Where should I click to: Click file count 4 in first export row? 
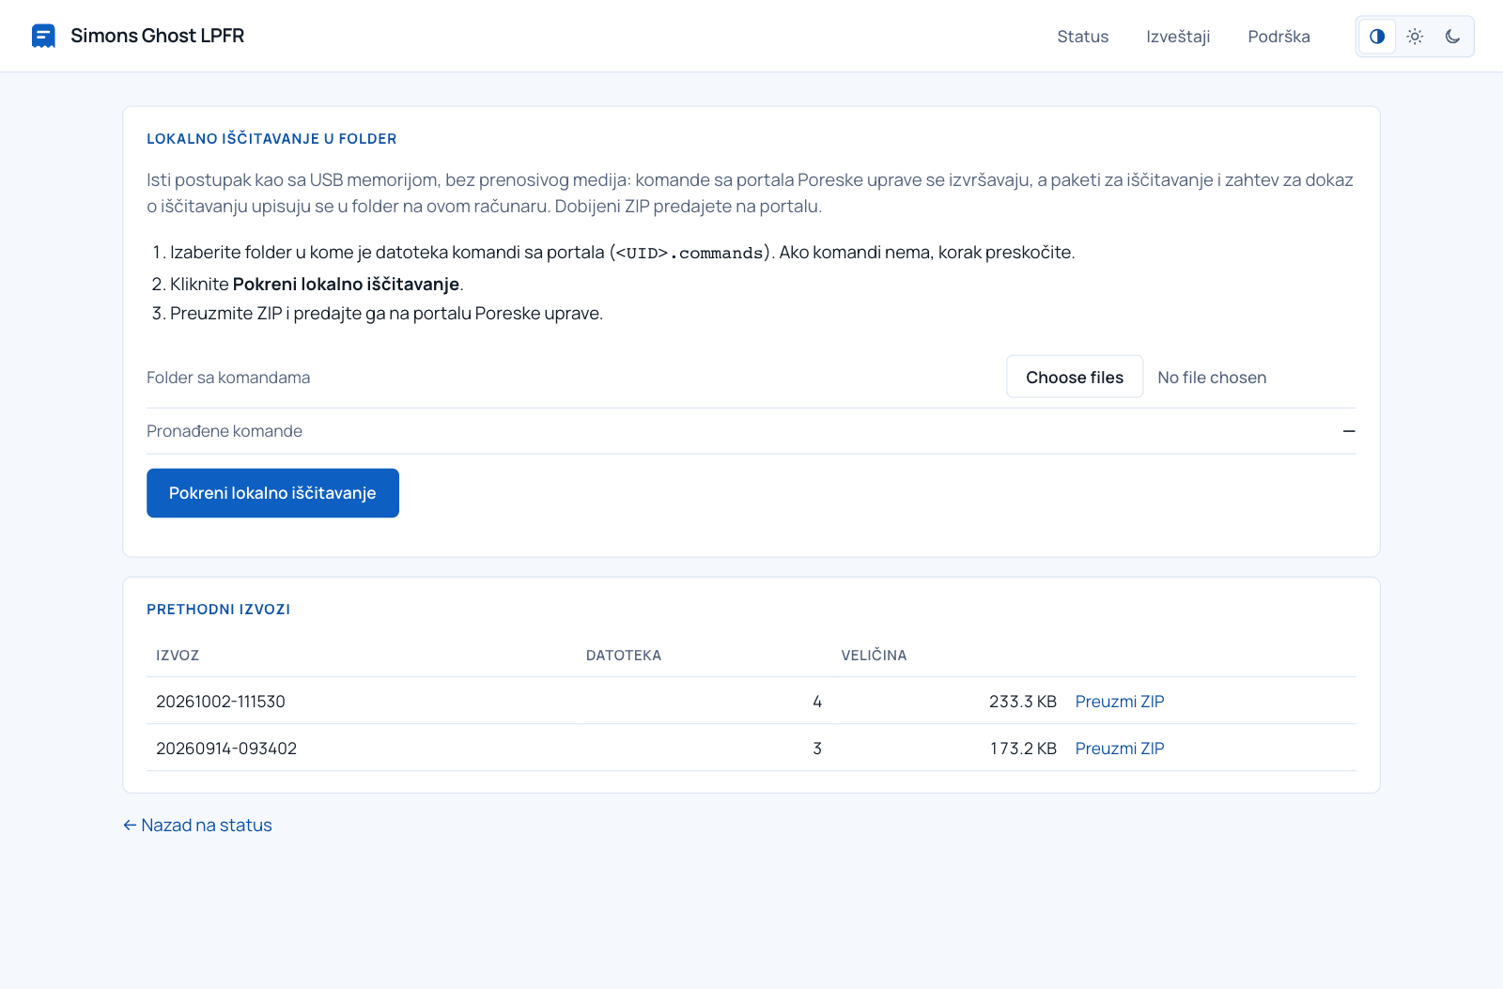(817, 702)
